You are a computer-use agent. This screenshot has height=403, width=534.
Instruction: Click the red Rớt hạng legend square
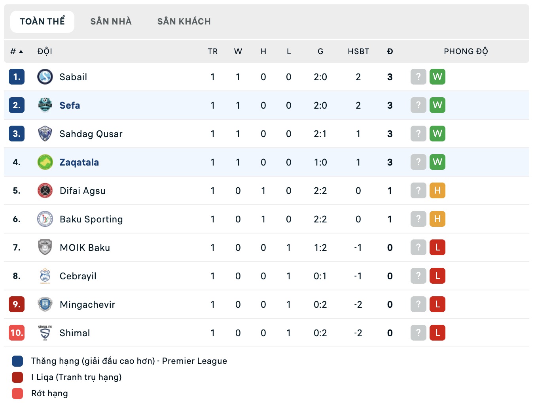pos(17,393)
